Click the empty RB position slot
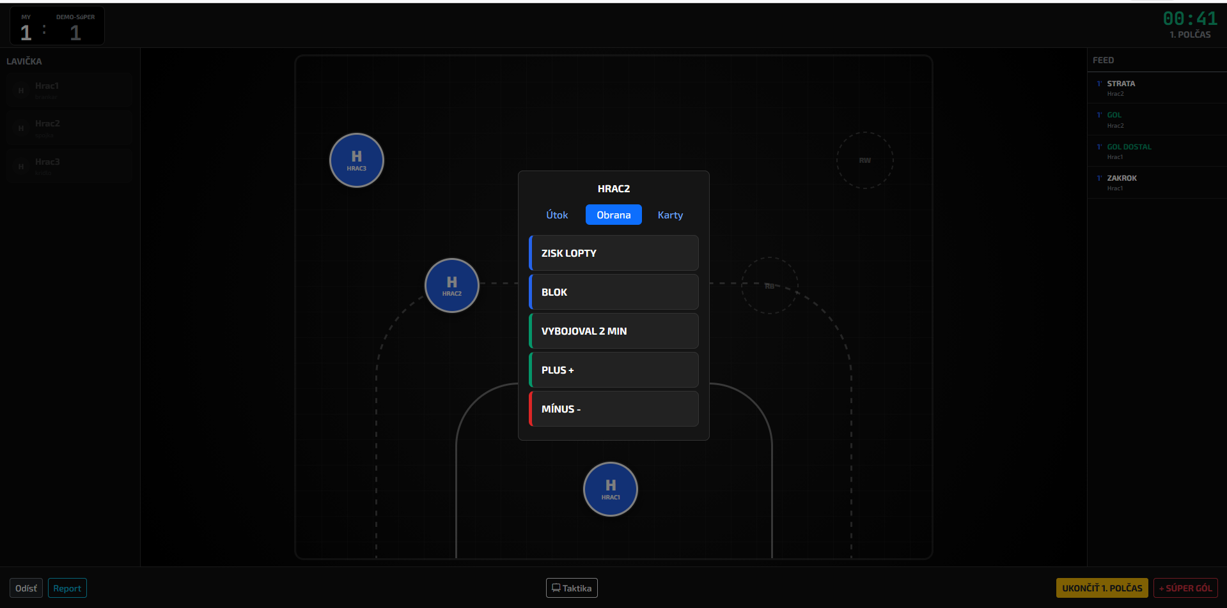This screenshot has height=608, width=1227. point(769,285)
